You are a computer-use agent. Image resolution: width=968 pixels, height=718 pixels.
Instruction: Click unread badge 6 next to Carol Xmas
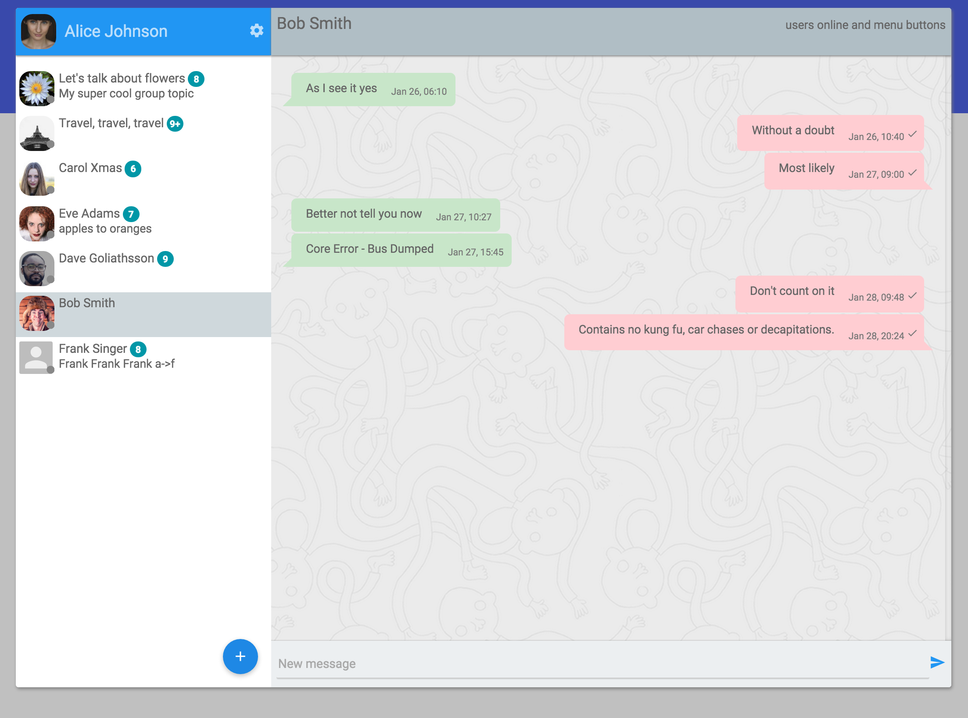click(133, 169)
